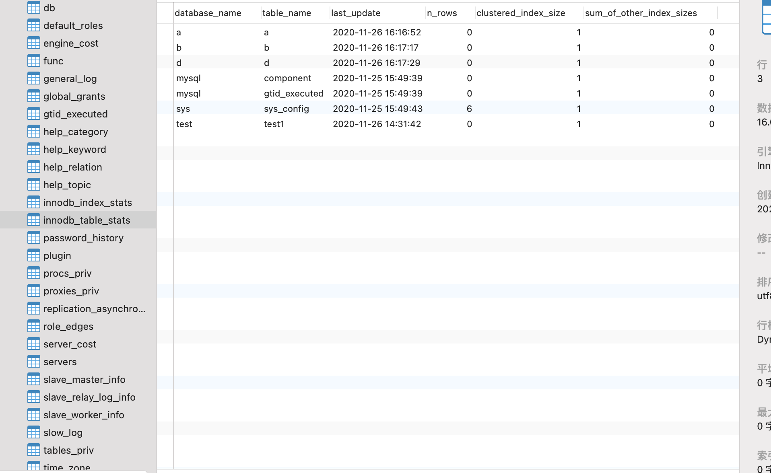
Task: Click the help_relation table icon
Action: point(34,167)
